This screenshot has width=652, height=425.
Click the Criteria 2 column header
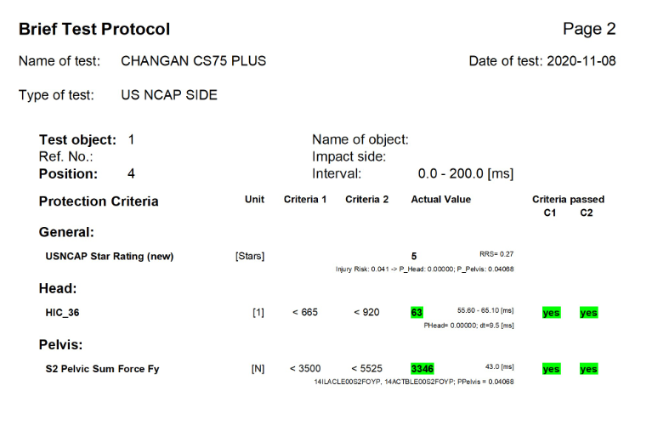coord(367,200)
